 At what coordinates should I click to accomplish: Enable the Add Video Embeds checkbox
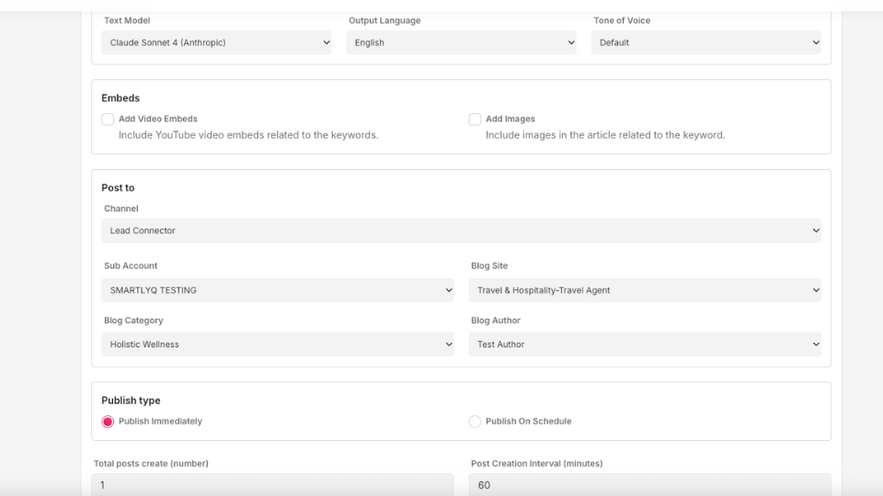108,119
